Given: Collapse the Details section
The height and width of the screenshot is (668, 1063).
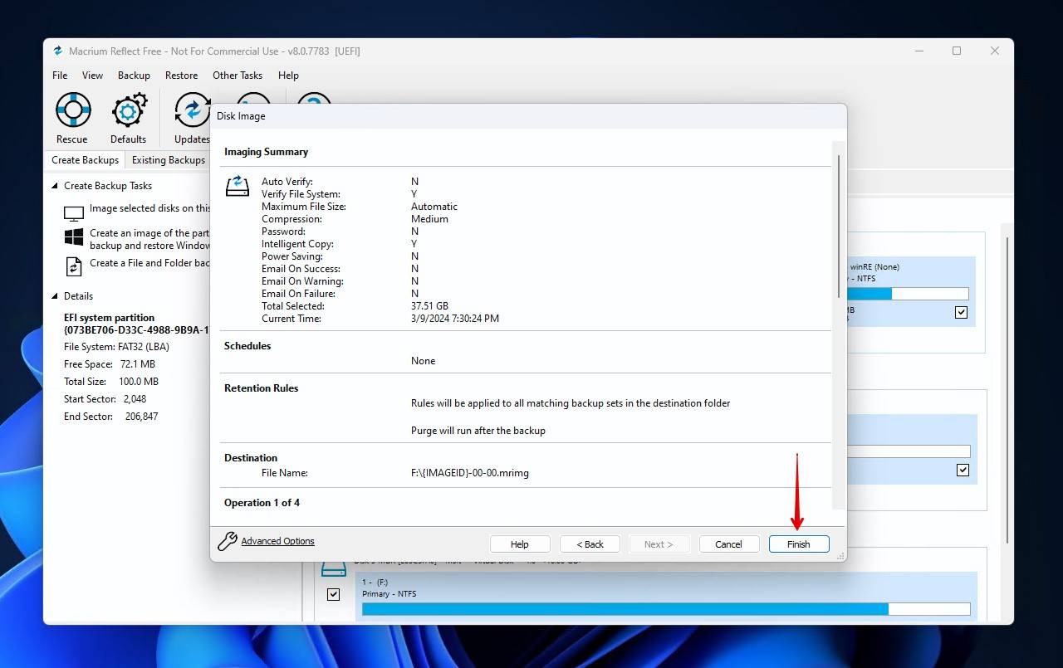Looking at the screenshot, I should (x=55, y=295).
